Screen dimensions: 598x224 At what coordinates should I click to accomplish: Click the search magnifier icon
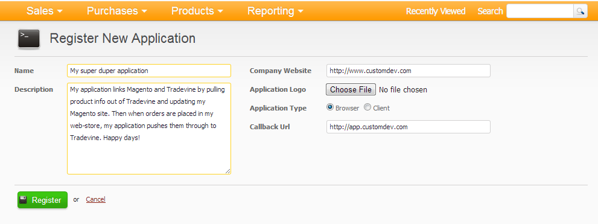(x=580, y=11)
